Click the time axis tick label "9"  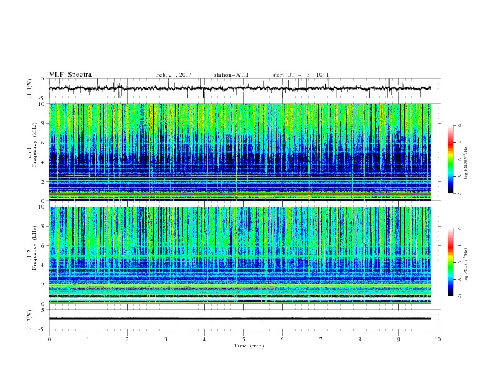click(399, 339)
